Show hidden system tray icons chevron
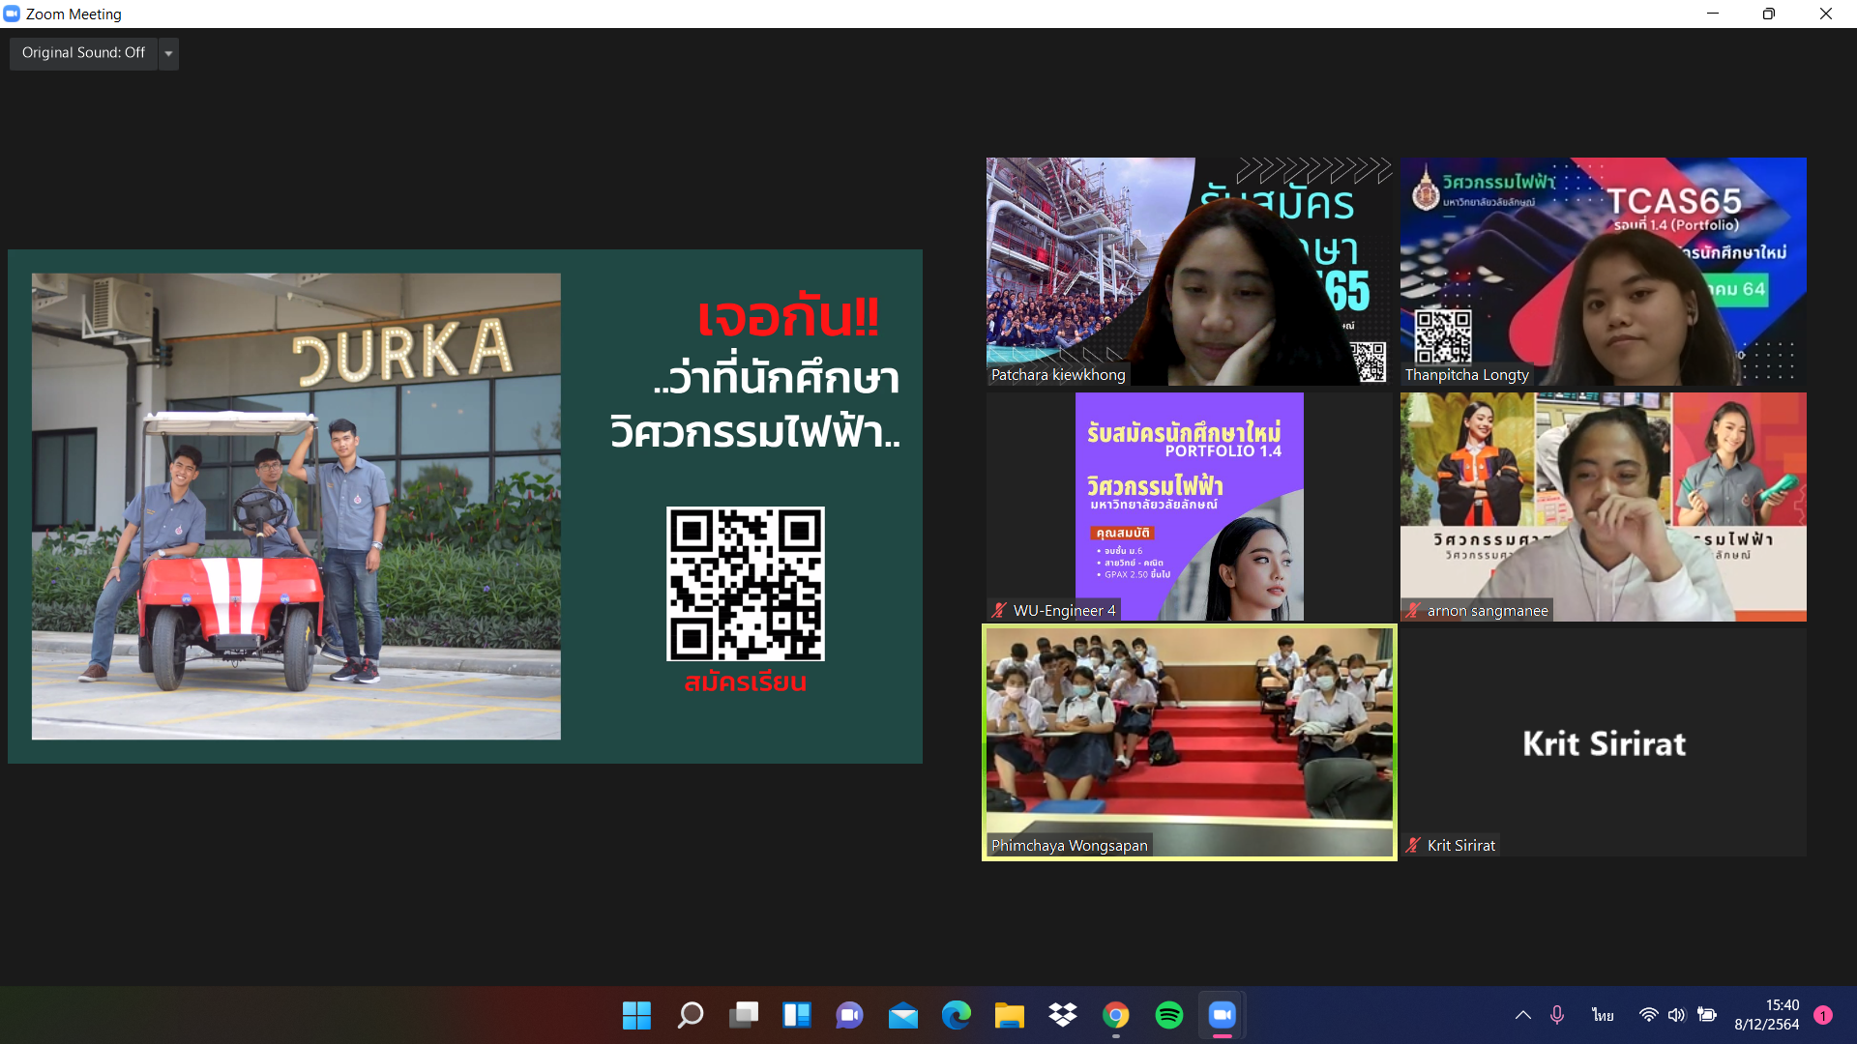Viewport: 1857px width, 1044px height. (1522, 1015)
